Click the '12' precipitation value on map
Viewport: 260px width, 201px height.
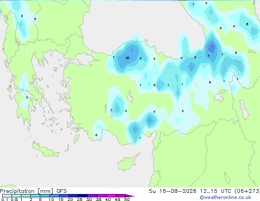tap(127, 58)
